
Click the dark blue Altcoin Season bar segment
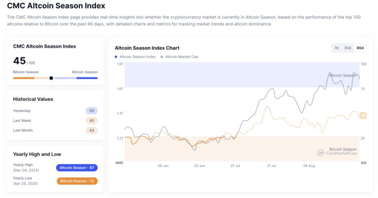pyautogui.click(x=87, y=78)
